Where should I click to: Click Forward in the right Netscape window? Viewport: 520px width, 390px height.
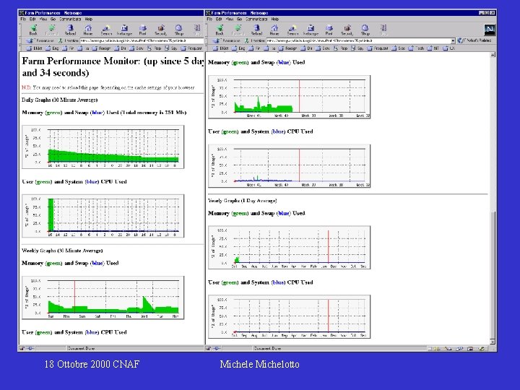[238, 30]
